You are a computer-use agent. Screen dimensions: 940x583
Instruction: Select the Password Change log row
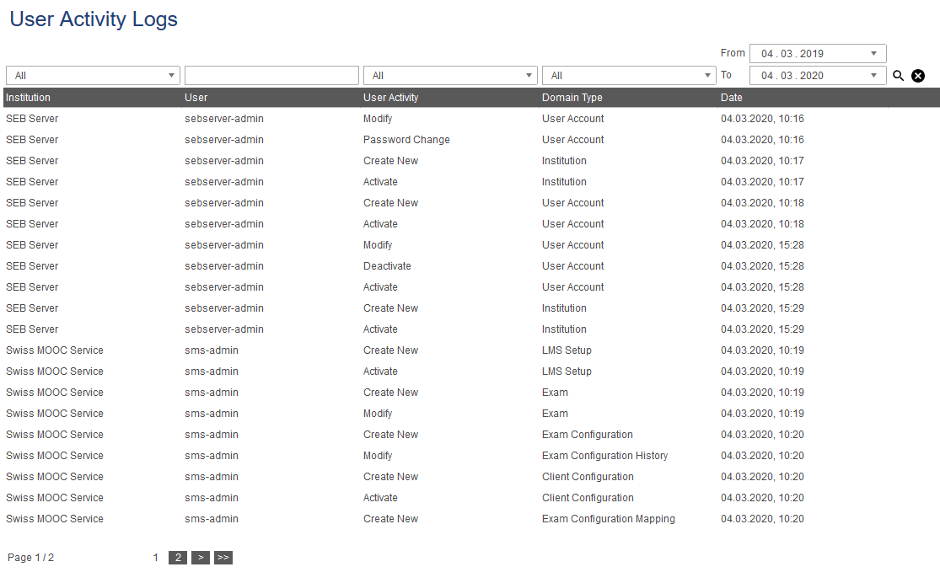pyautogui.click(x=406, y=140)
